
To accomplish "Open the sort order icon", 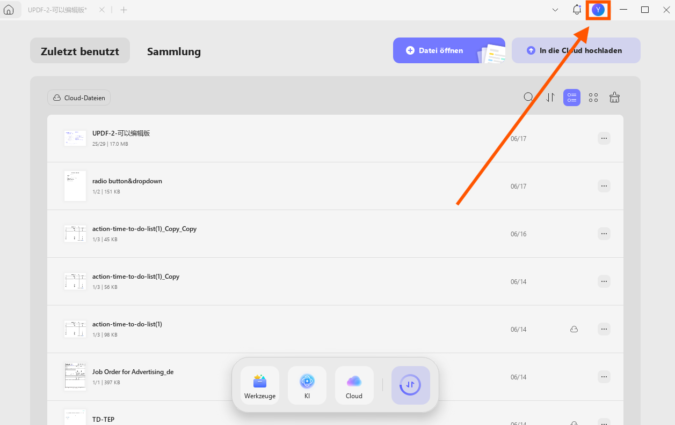I will (x=550, y=98).
